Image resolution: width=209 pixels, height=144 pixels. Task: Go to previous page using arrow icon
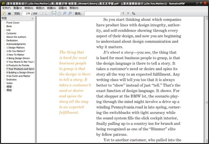[42, 13]
